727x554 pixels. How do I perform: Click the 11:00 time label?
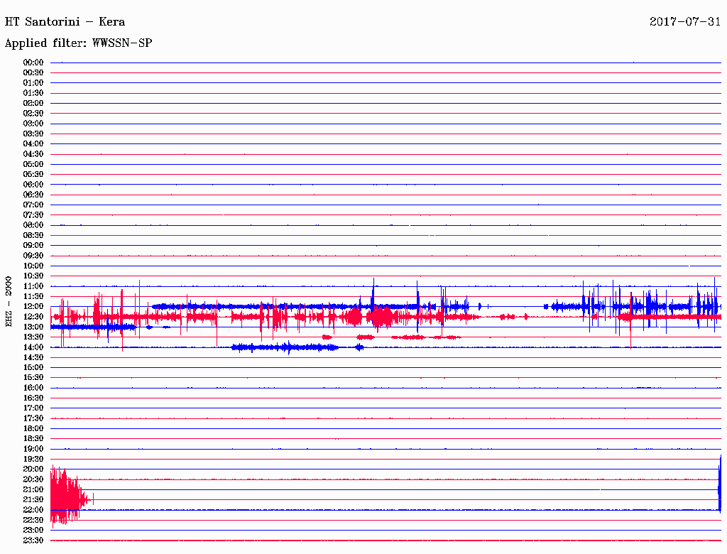(x=33, y=286)
